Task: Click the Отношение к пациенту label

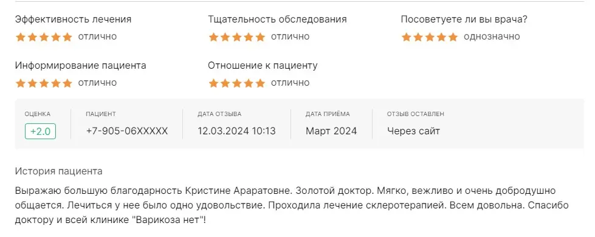Action: click(263, 66)
